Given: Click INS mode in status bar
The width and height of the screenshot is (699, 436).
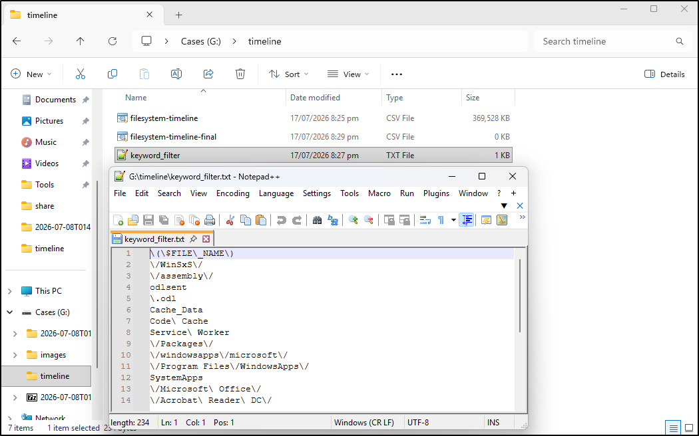Looking at the screenshot, I should tap(493, 422).
